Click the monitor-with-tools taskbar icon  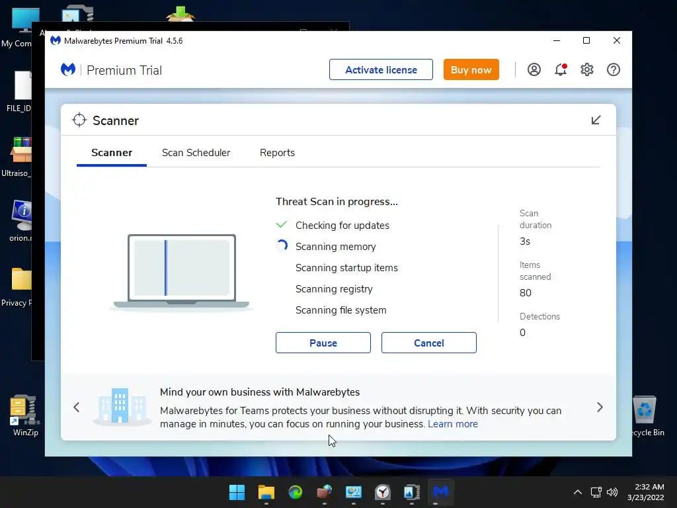(354, 492)
